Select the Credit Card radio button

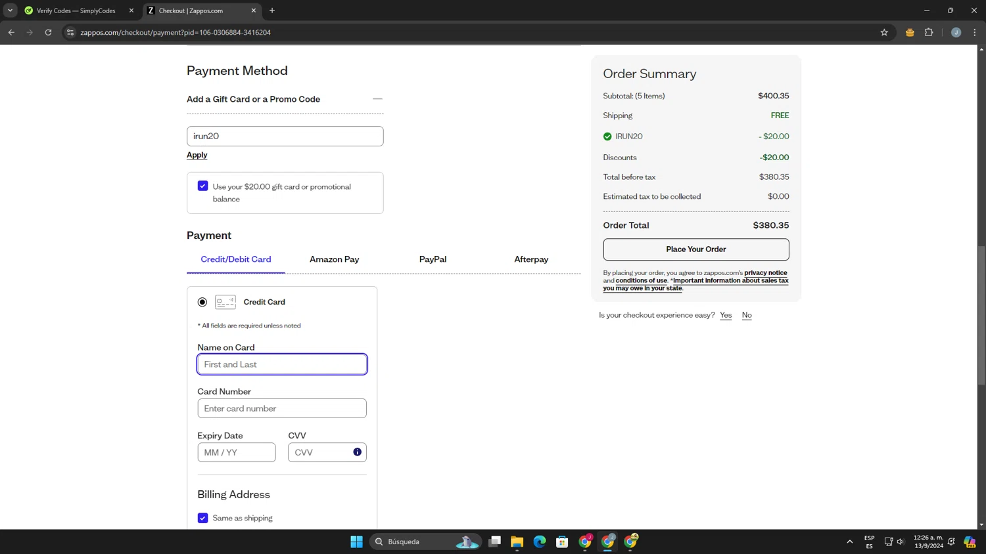pyautogui.click(x=202, y=302)
